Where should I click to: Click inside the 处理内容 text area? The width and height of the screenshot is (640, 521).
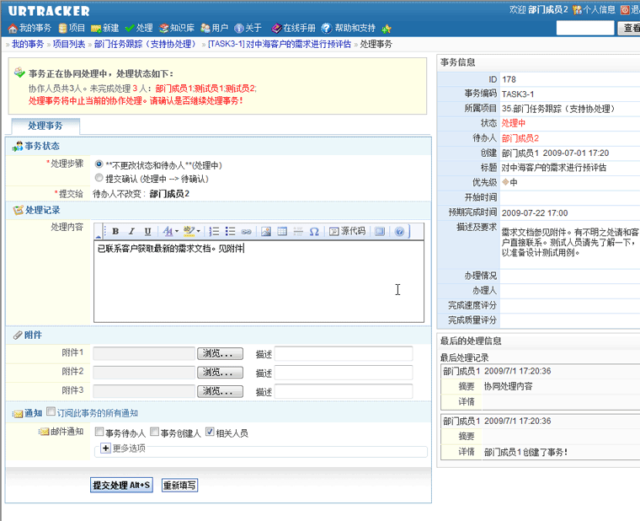point(259,282)
